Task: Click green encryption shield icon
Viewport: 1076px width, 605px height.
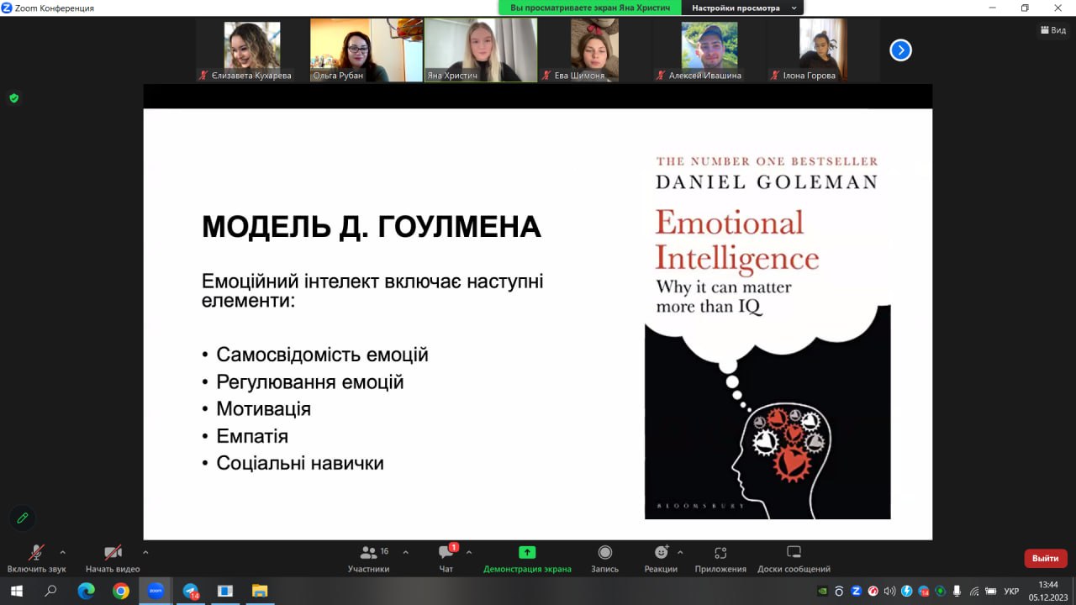Action: pyautogui.click(x=13, y=98)
